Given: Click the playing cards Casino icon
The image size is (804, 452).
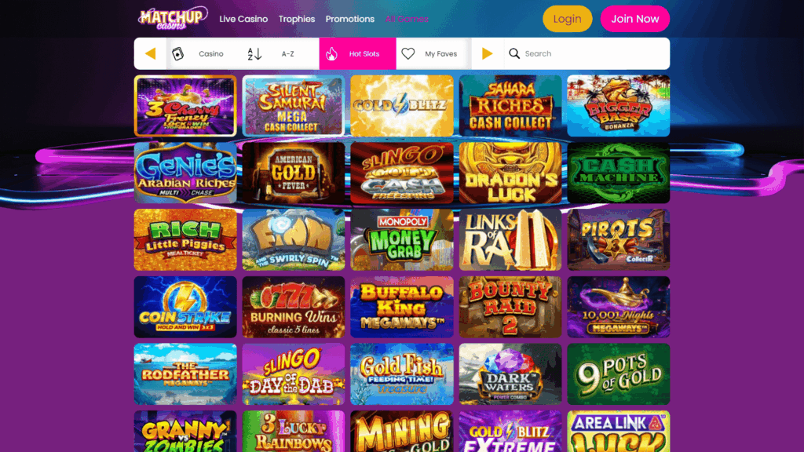Looking at the screenshot, I should click(178, 53).
